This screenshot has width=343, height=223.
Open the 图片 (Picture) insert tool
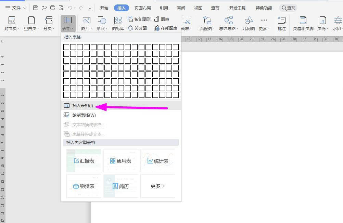86,23
